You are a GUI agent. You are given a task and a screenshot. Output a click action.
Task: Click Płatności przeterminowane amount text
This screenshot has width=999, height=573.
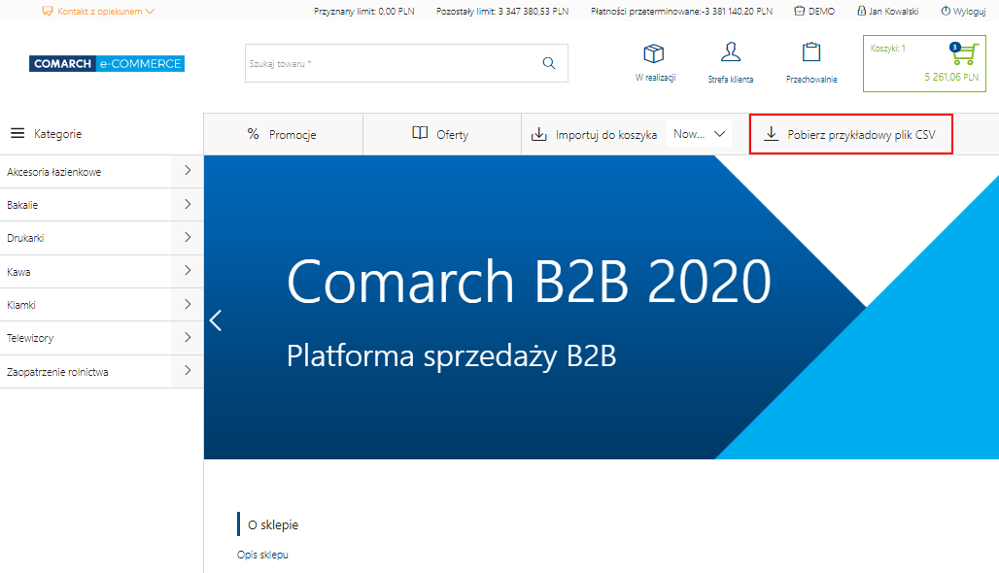(682, 12)
